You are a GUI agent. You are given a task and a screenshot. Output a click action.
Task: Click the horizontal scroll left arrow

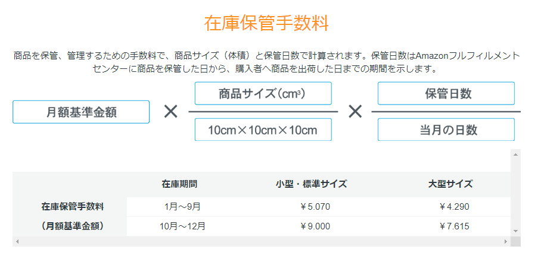[x=17, y=241]
